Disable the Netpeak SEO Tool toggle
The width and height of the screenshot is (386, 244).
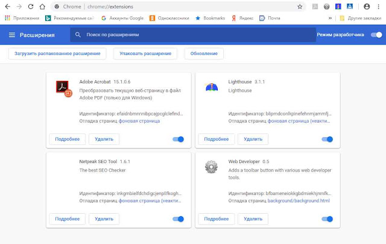point(179,219)
